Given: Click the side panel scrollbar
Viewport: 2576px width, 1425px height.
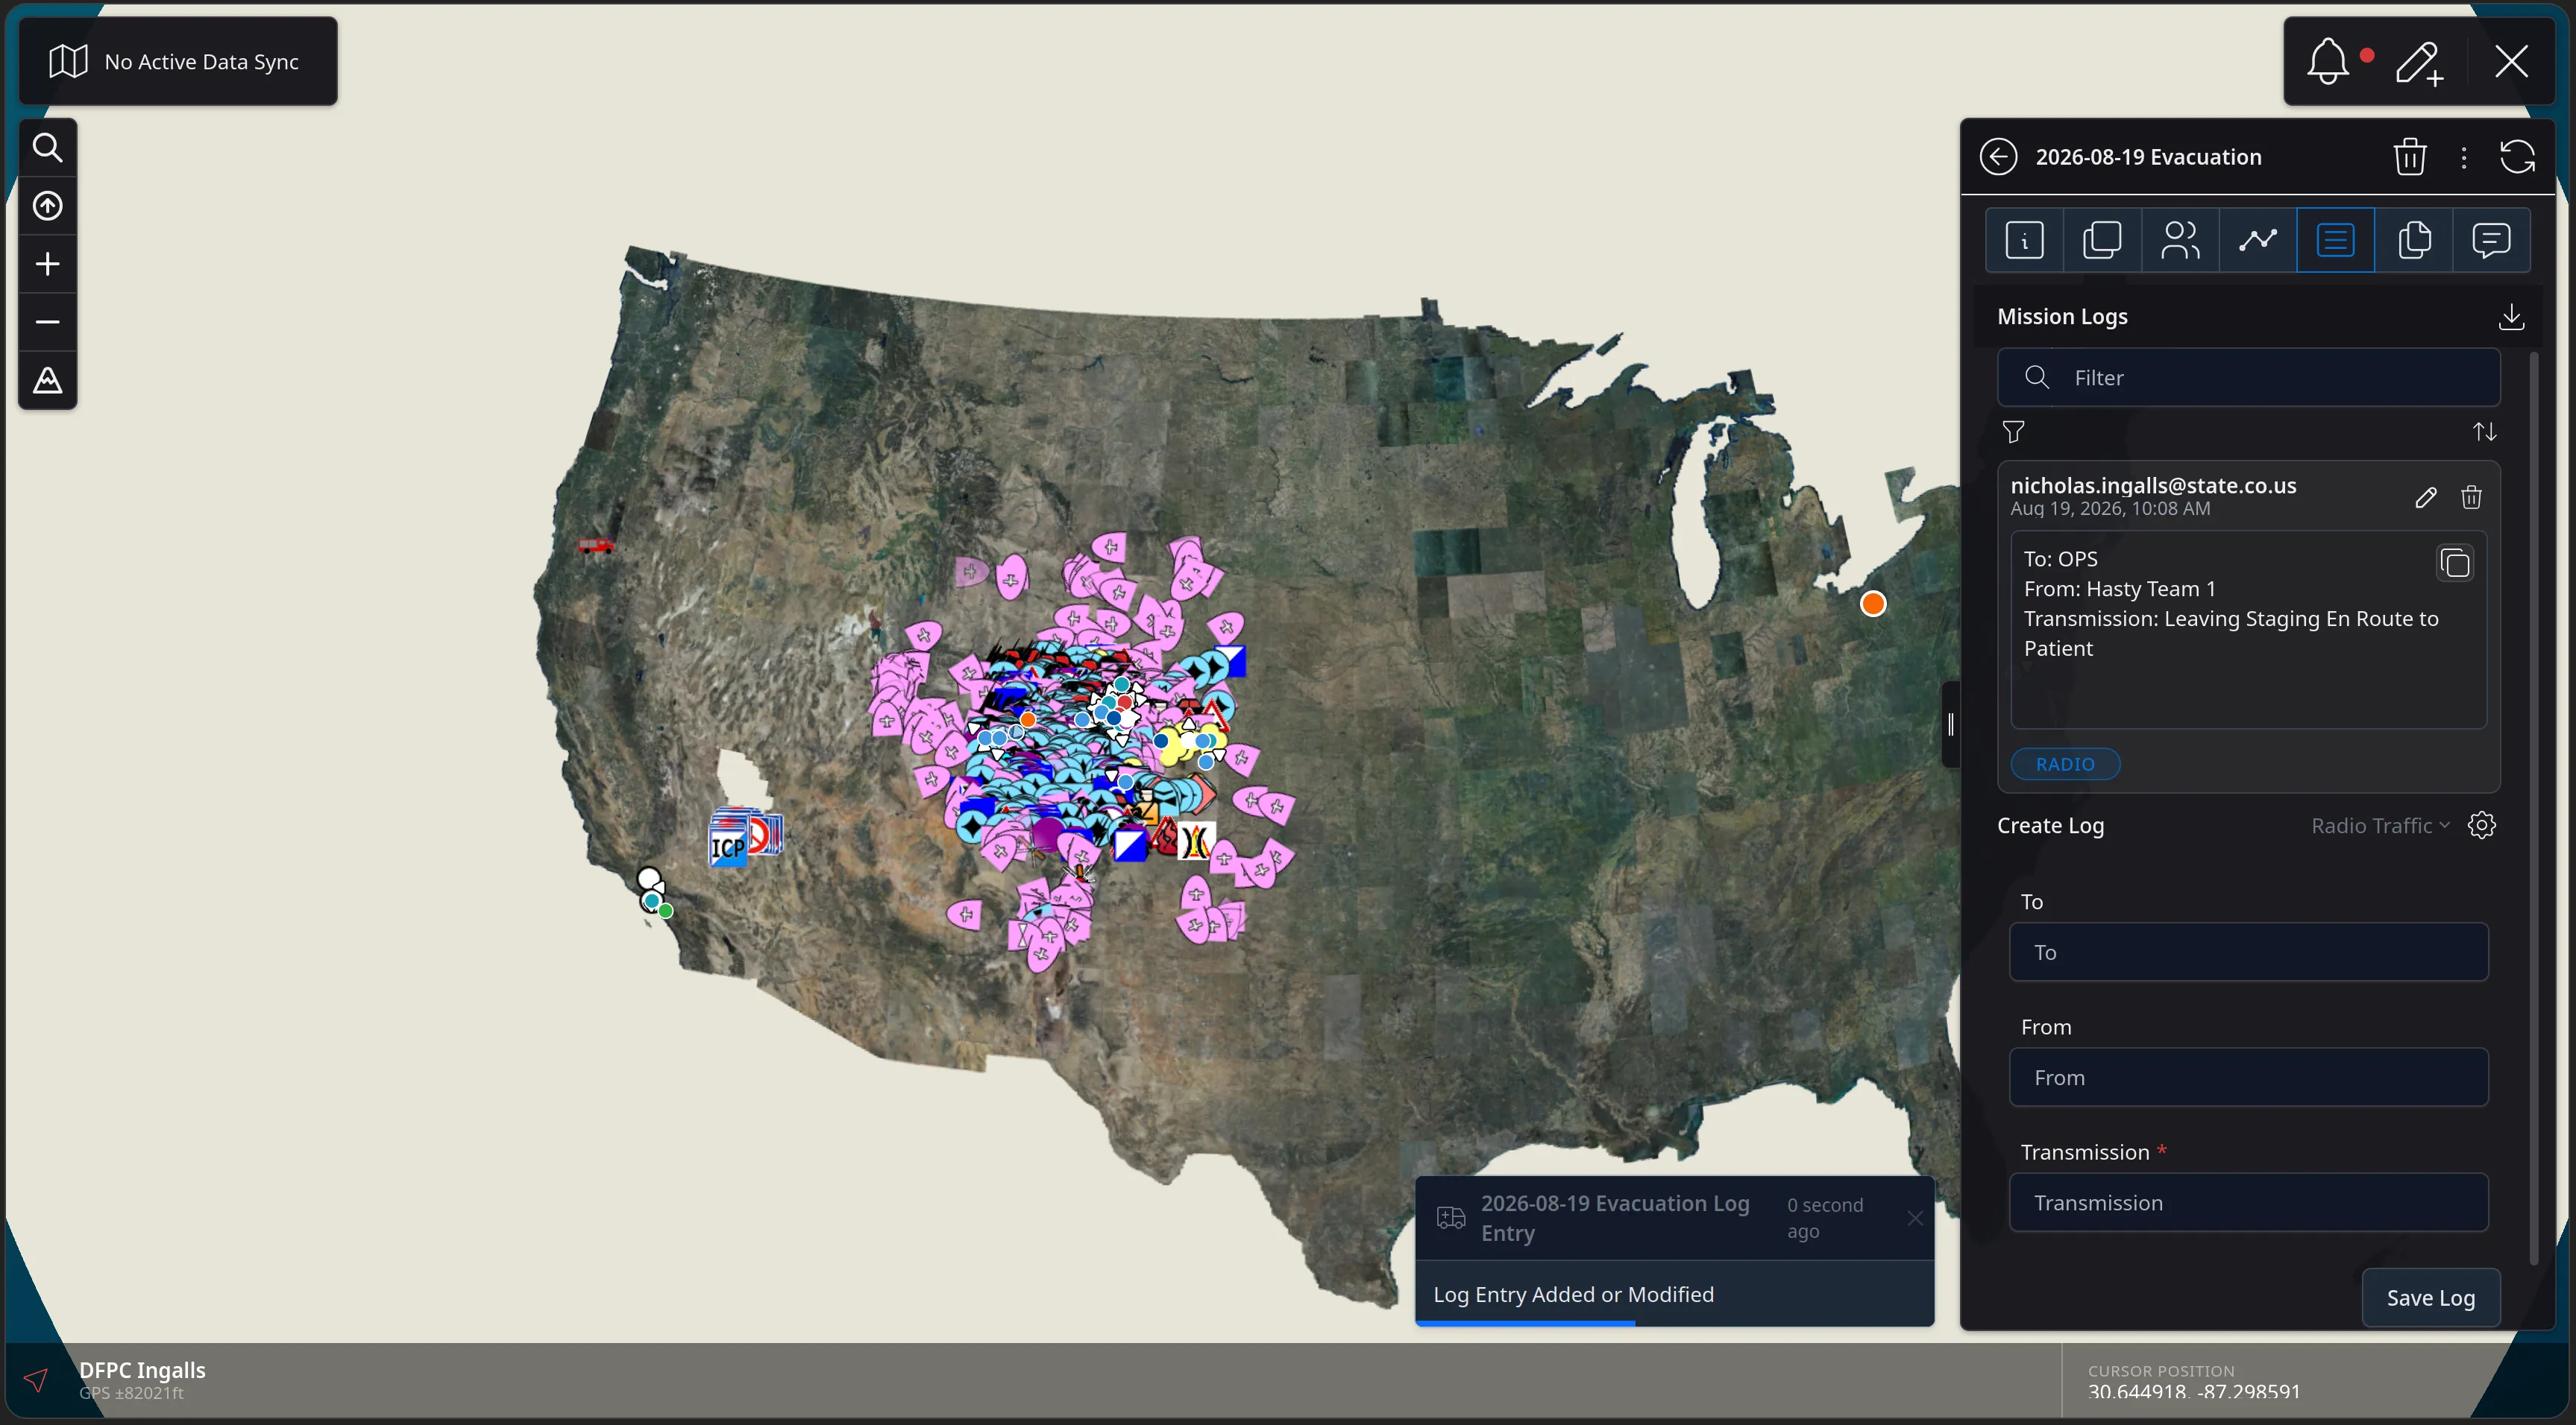Looking at the screenshot, I should pos(2533,809).
